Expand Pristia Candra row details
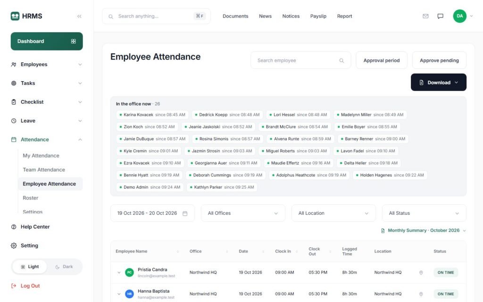 click(119, 272)
